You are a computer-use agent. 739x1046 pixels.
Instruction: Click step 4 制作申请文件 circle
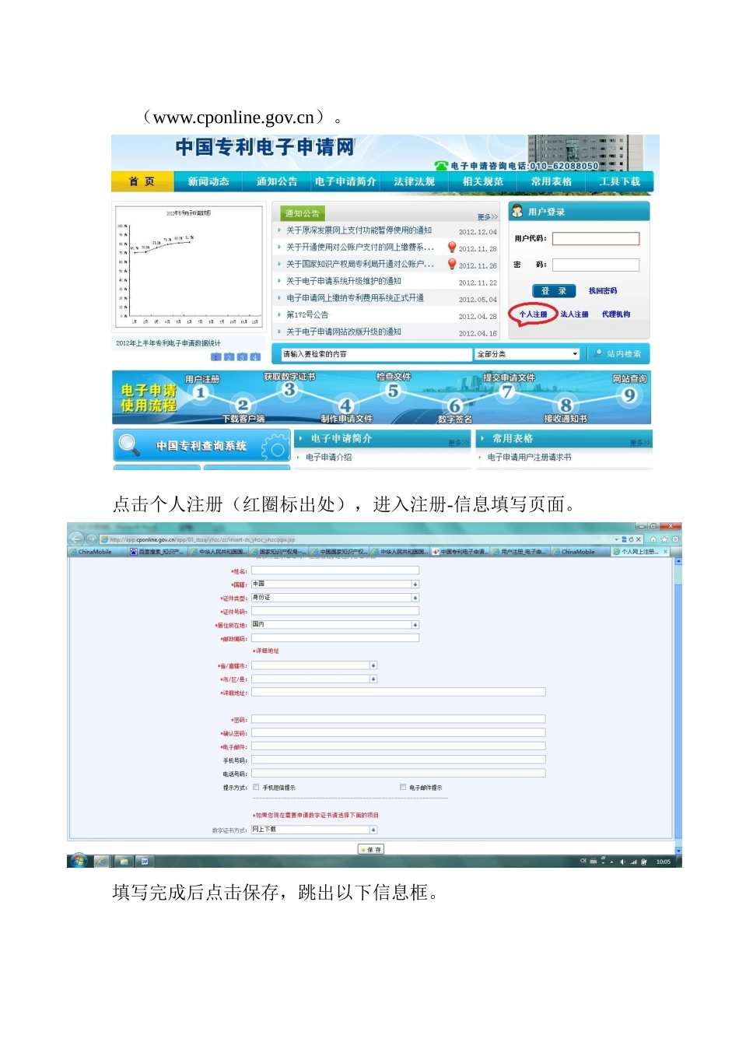pos(345,405)
